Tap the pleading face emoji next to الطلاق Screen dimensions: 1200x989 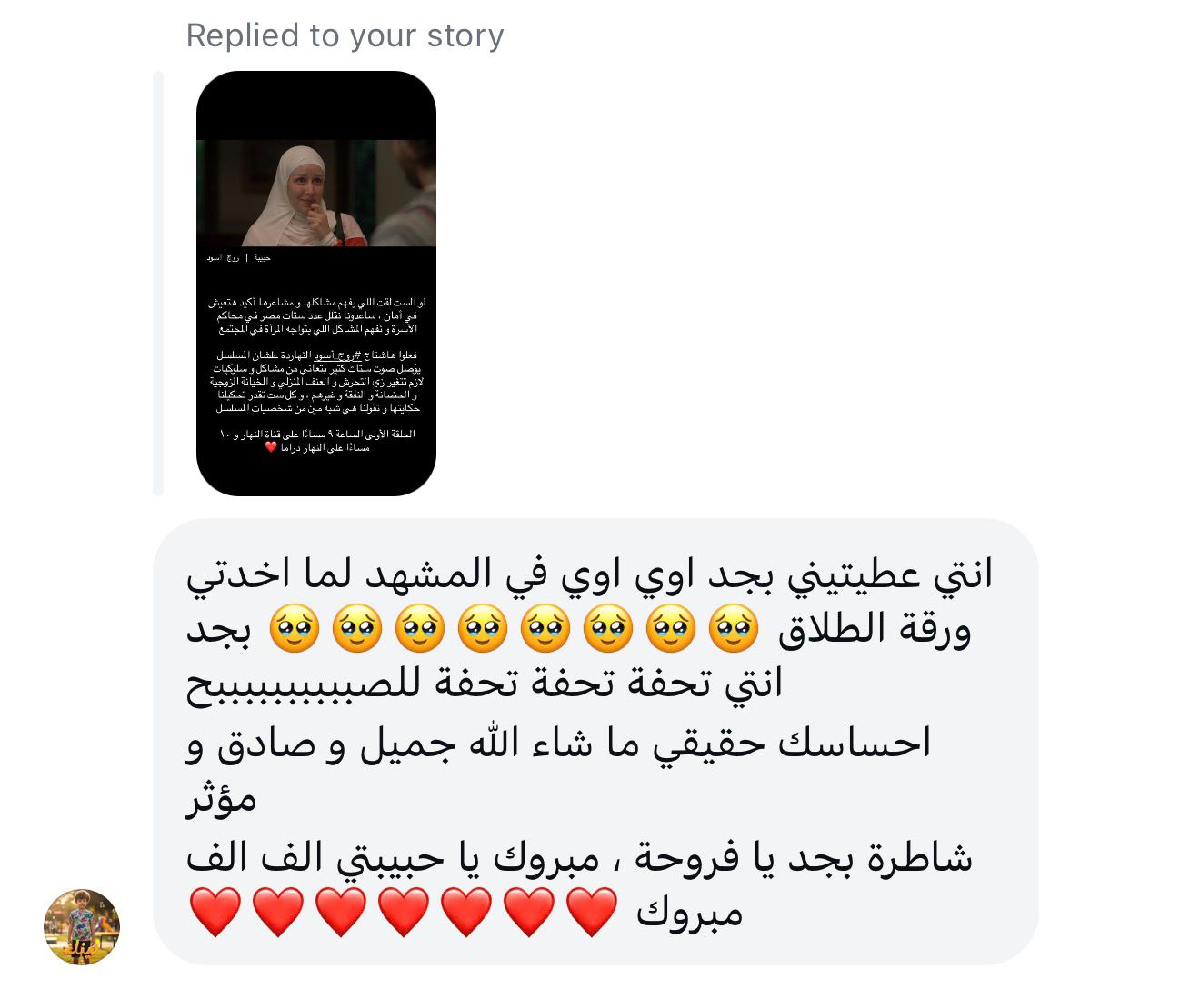pyautogui.click(x=734, y=628)
